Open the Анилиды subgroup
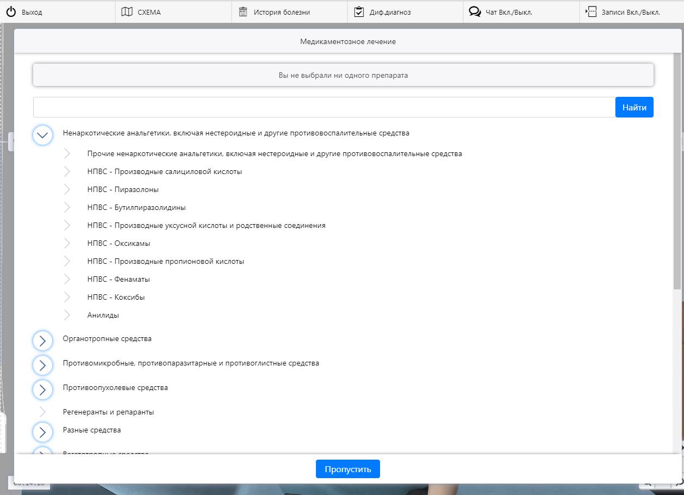Viewport: 684px width, 495px height. [103, 315]
